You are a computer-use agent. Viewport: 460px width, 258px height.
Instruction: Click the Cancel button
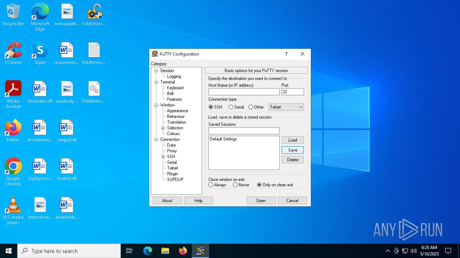(293, 201)
